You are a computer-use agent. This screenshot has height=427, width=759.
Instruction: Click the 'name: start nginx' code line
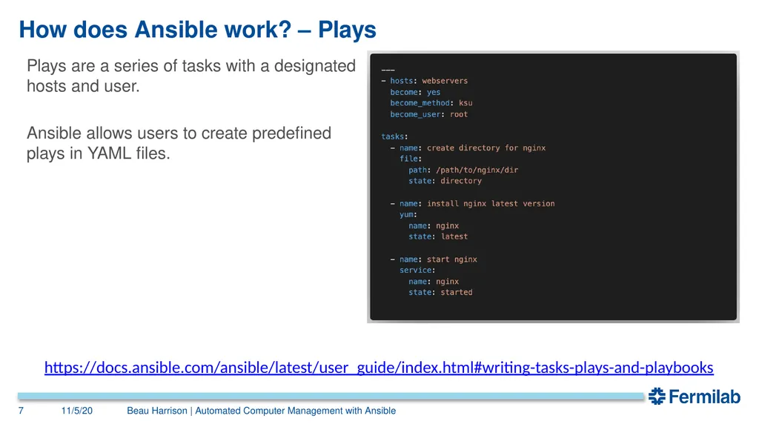click(434, 259)
